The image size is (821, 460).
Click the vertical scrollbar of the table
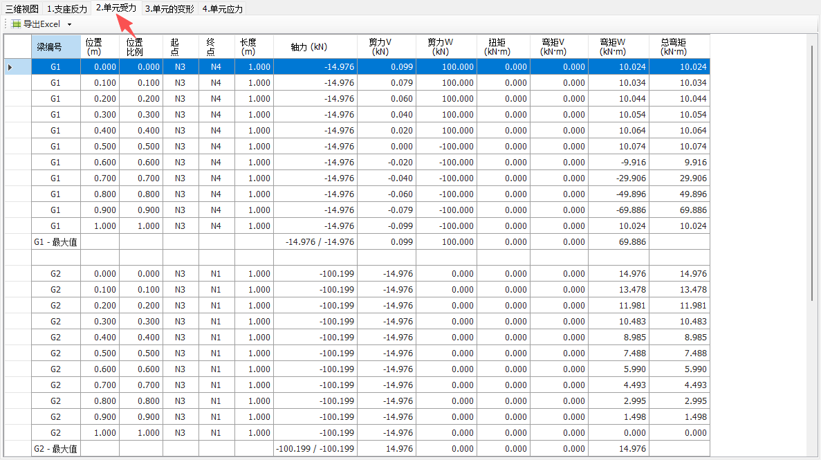coord(812,173)
